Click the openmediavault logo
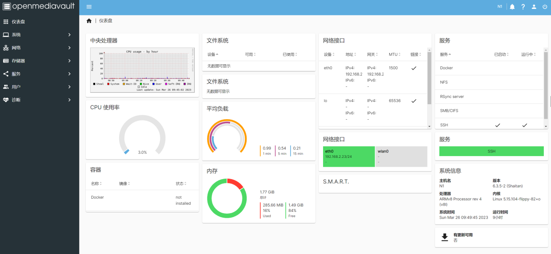551x254 pixels. point(39,6)
